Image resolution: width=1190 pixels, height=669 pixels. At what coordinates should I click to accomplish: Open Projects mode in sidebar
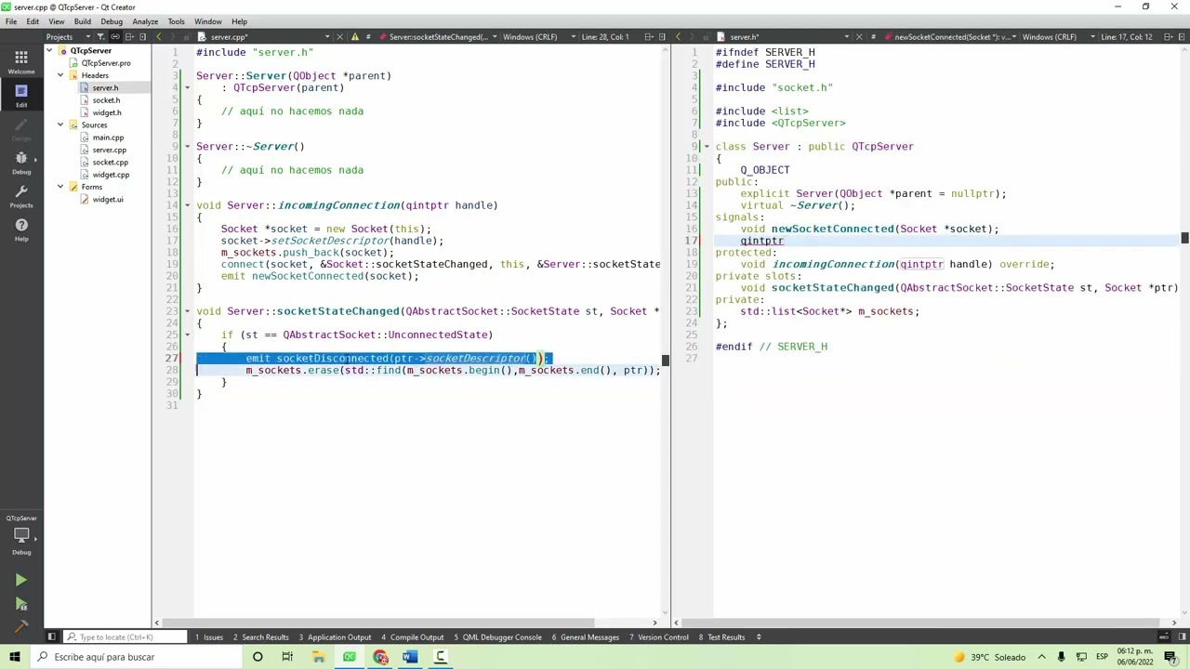(x=20, y=195)
